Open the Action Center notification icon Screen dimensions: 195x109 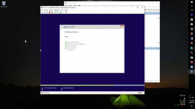coord(192,106)
